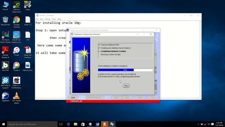Launch Adobe Reader 8 shortcut

[x=6, y=53]
